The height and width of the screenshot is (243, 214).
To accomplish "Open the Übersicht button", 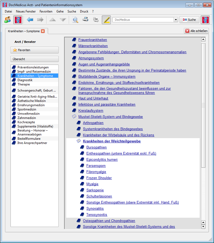I will pos(35,59).
